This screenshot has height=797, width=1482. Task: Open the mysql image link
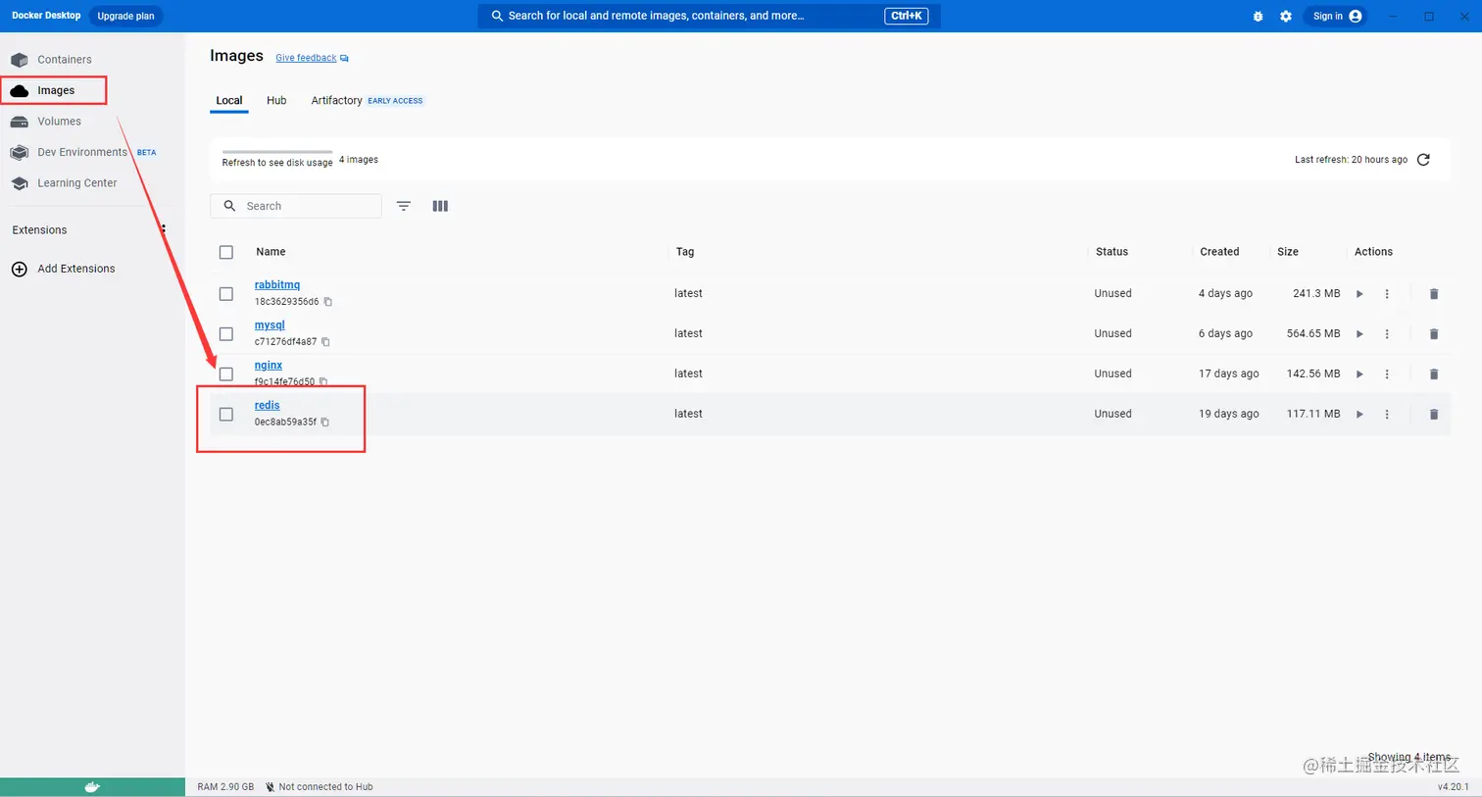coord(270,325)
